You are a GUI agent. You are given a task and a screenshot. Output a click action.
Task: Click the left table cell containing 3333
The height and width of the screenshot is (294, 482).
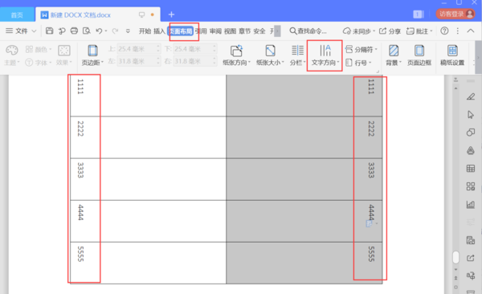pos(148,179)
